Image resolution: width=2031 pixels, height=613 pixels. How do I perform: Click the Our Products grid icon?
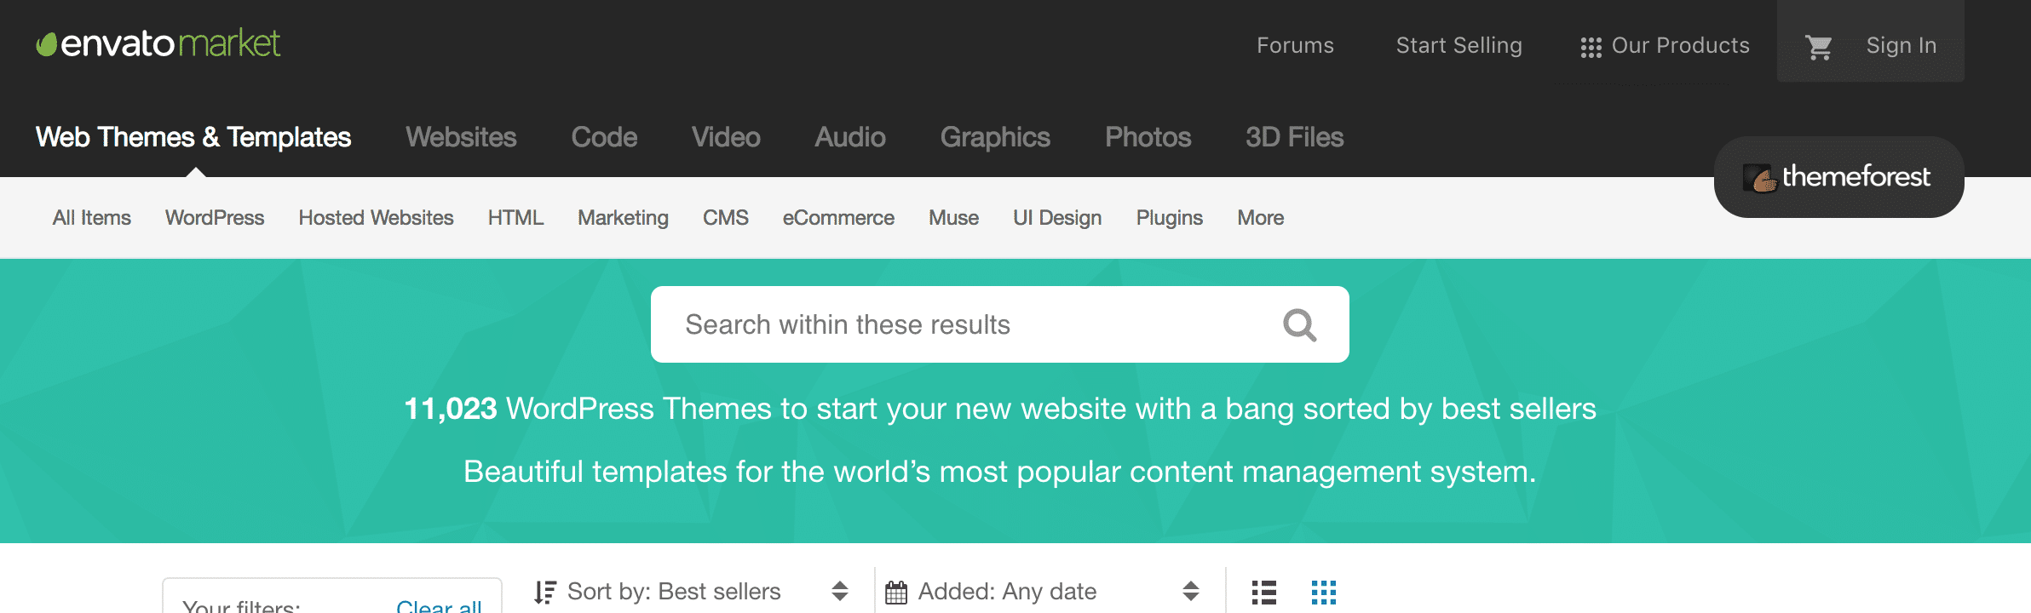click(1590, 48)
